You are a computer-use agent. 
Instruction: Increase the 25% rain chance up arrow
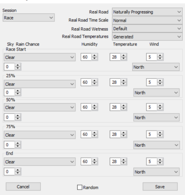[x=18, y=91]
